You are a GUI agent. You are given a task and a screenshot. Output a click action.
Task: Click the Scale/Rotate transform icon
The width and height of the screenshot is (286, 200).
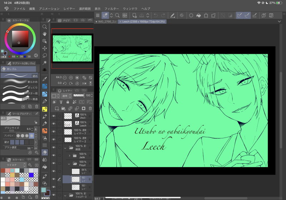[x=206, y=15]
